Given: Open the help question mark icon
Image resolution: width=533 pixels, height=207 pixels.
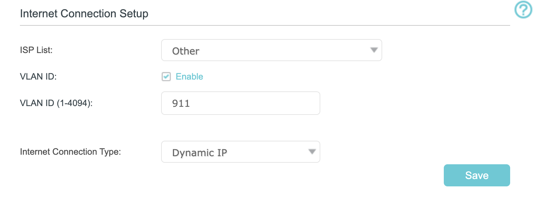Looking at the screenshot, I should click(x=523, y=10).
